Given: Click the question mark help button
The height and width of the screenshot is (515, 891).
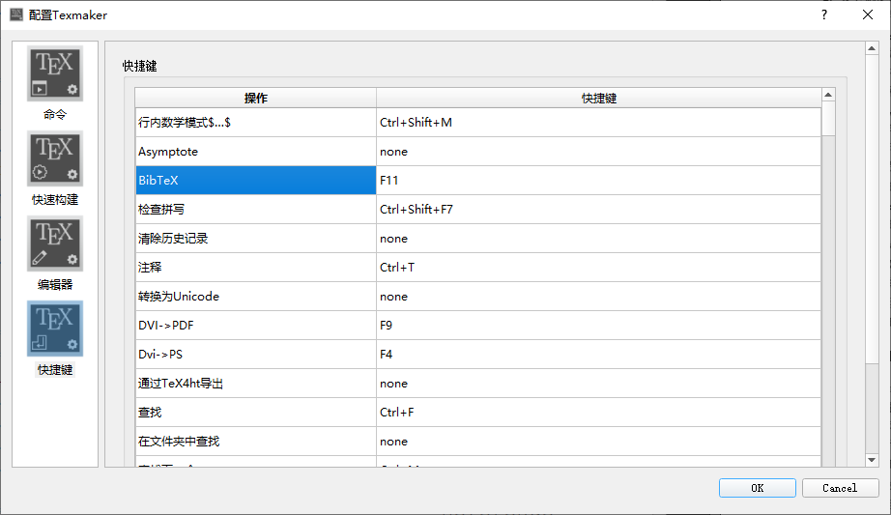Looking at the screenshot, I should [x=824, y=14].
